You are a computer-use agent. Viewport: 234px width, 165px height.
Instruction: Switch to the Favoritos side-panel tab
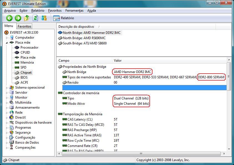point(24,26)
